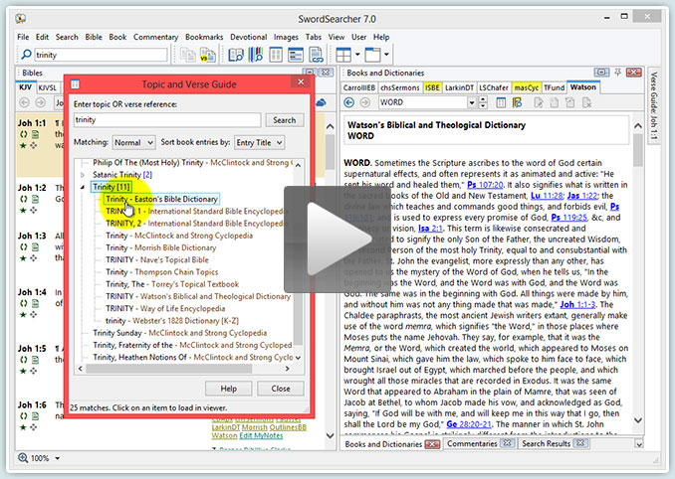Screen dimensions: 675x479
Task: Click the topic or verse reference input field
Action: point(167,120)
